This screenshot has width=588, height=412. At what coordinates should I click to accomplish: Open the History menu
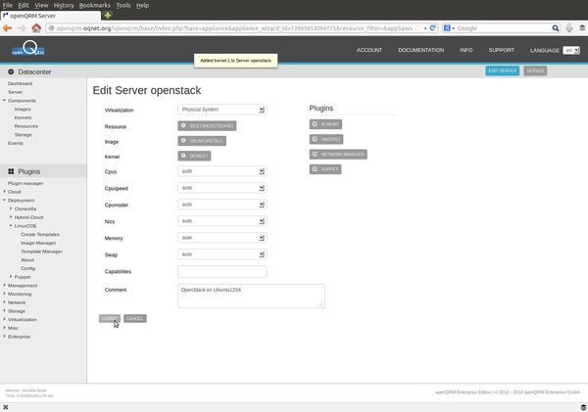64,5
